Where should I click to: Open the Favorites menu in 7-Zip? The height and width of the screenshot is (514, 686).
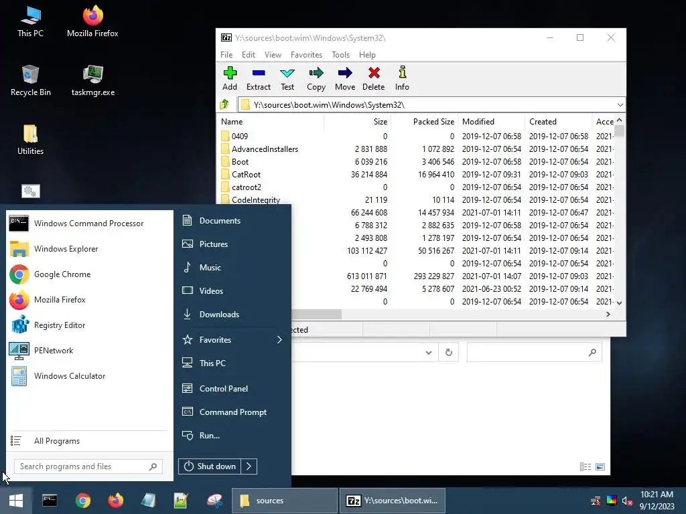click(306, 55)
